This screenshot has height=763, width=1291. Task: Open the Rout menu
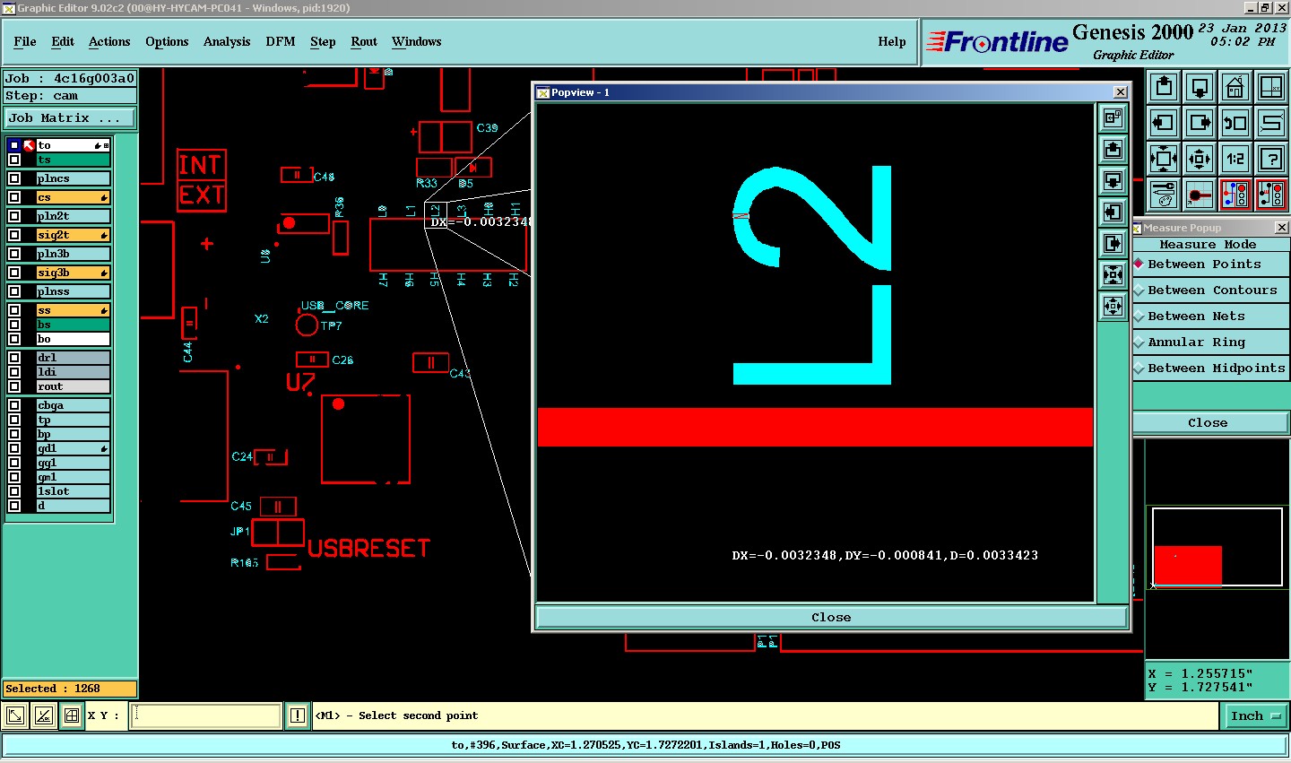[x=364, y=42]
